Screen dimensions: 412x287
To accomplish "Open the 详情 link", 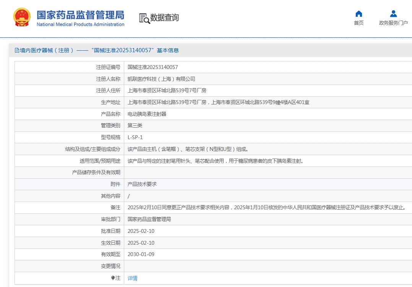I will (132, 278).
